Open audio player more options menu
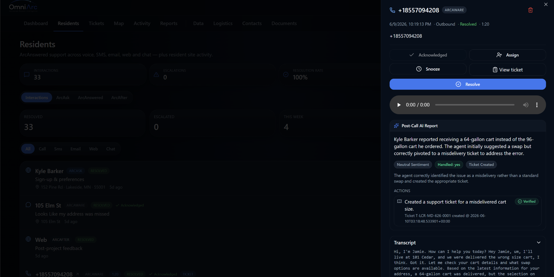Image resolution: width=554 pixels, height=277 pixels. (x=537, y=105)
